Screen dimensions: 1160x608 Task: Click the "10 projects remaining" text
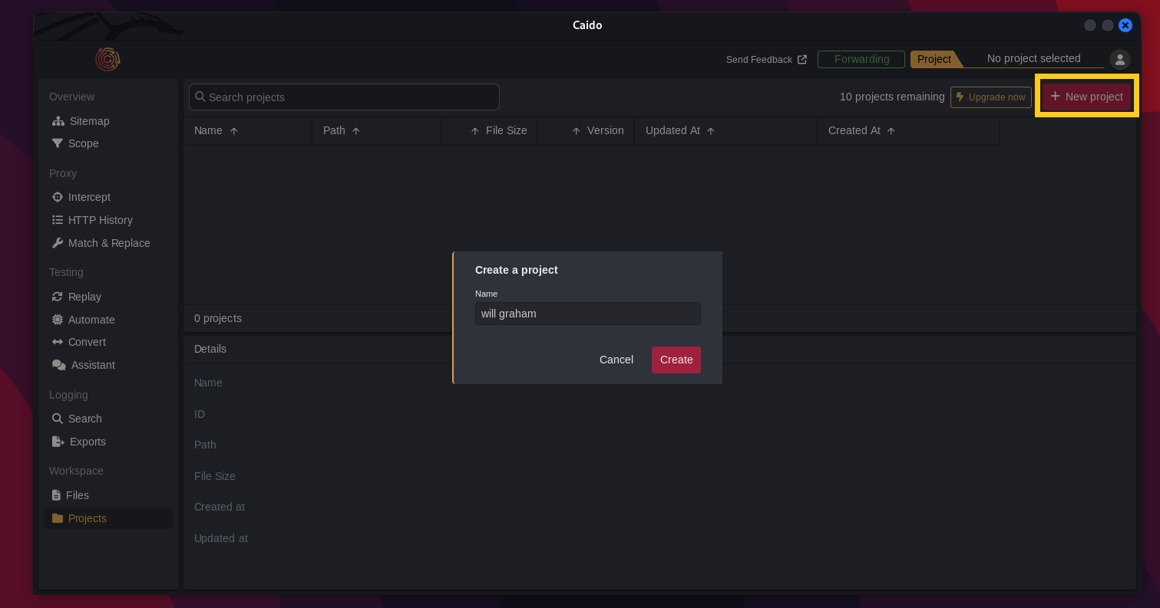coord(892,97)
